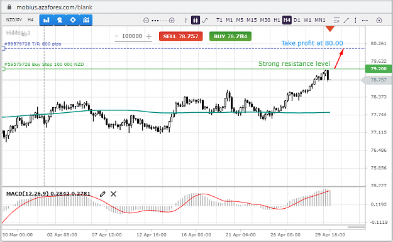The image size is (393, 242).
Task: Click the MACD(12,26,9) indicator label
Action: (48, 194)
